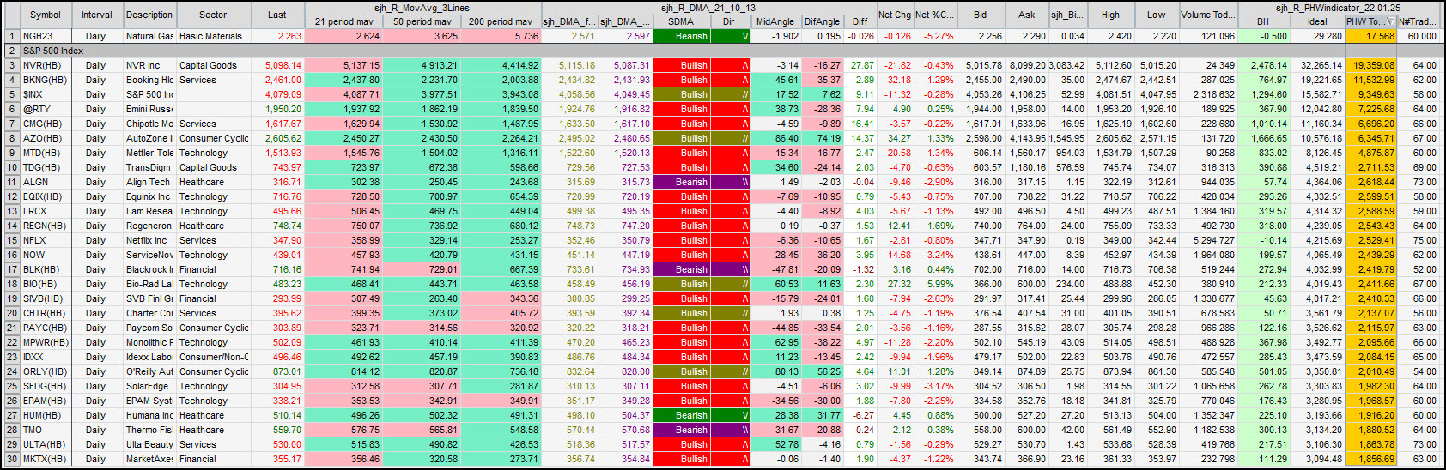
Task: Click the Bullish SDMA cell for NVR(HB)
Action: (x=681, y=65)
